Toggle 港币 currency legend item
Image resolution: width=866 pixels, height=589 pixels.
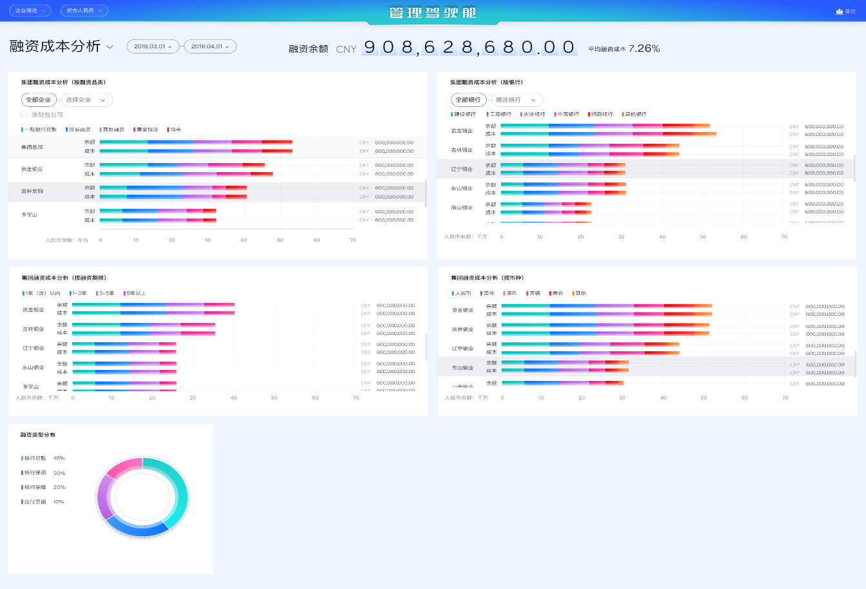tap(510, 293)
